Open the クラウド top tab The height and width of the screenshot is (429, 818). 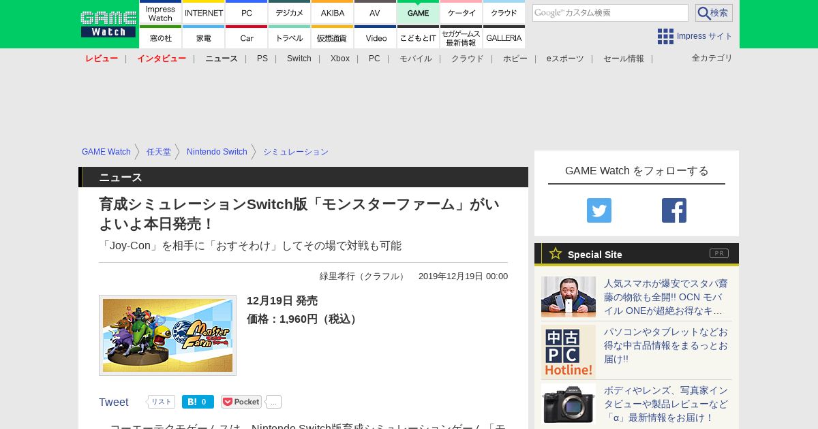point(504,12)
